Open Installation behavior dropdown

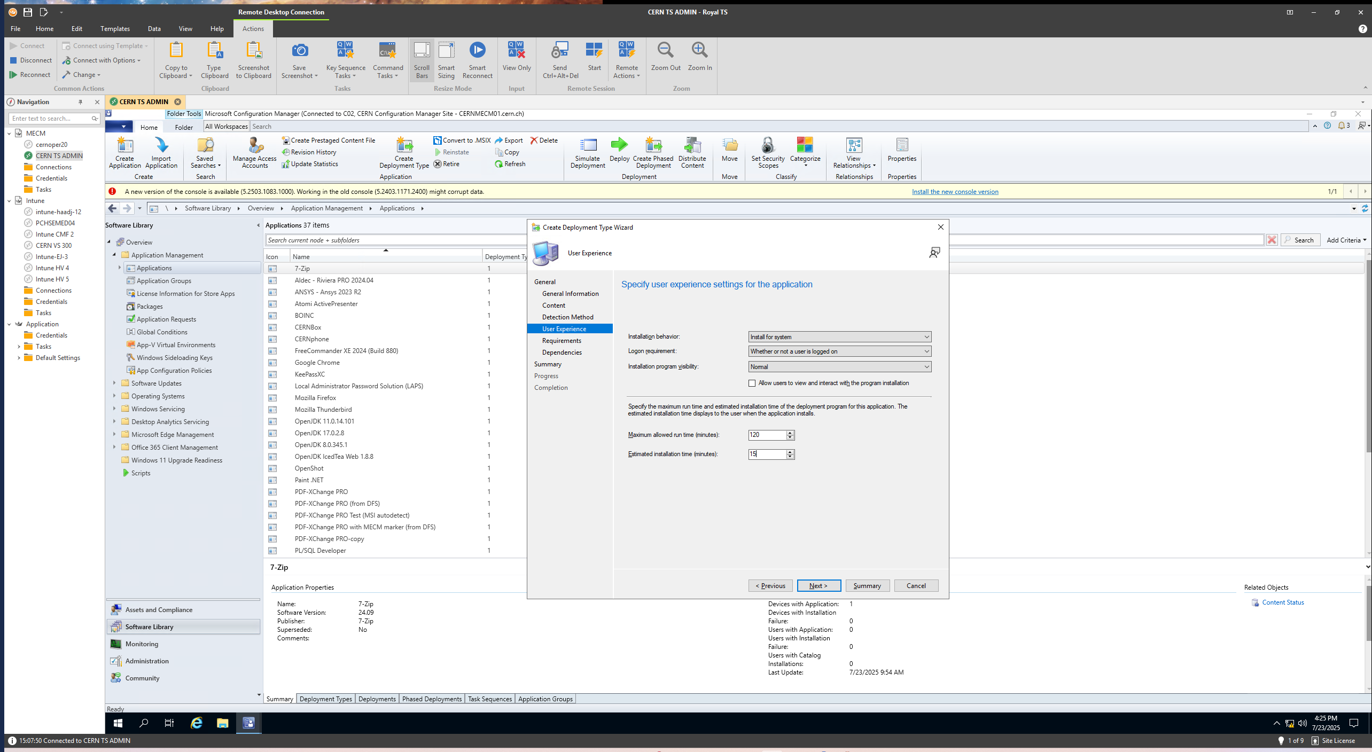[x=840, y=337]
